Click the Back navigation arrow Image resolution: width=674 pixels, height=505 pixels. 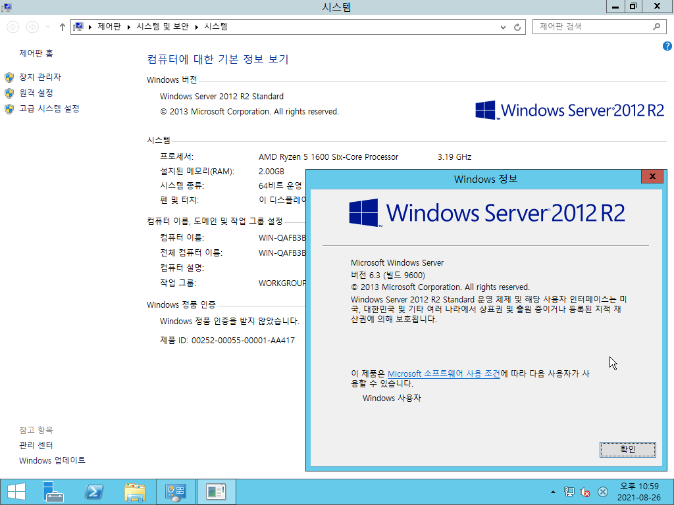pos(13,27)
